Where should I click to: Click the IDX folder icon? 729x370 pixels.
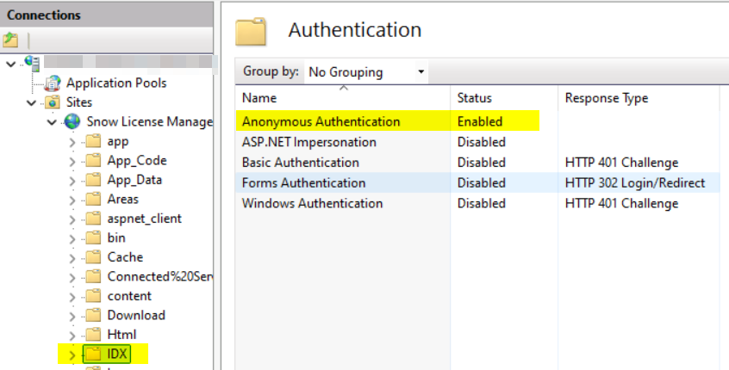pos(92,354)
